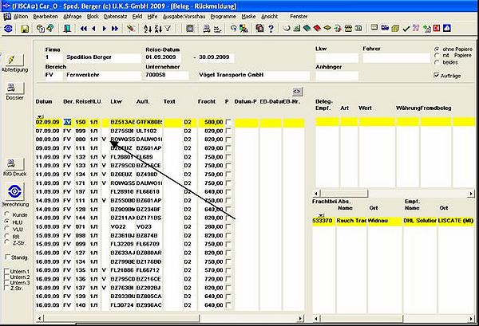Go to previous record arrow
The height and width of the screenshot is (326, 479).
93,29
